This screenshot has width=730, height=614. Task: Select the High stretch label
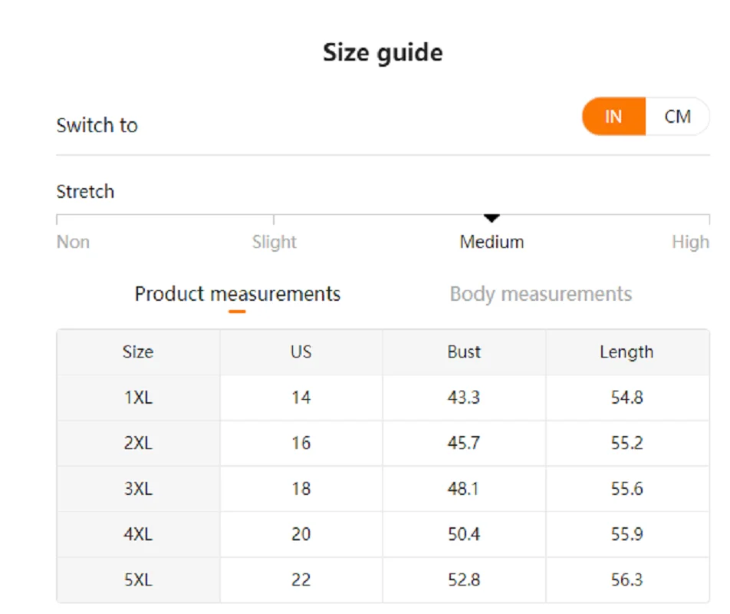[689, 242]
